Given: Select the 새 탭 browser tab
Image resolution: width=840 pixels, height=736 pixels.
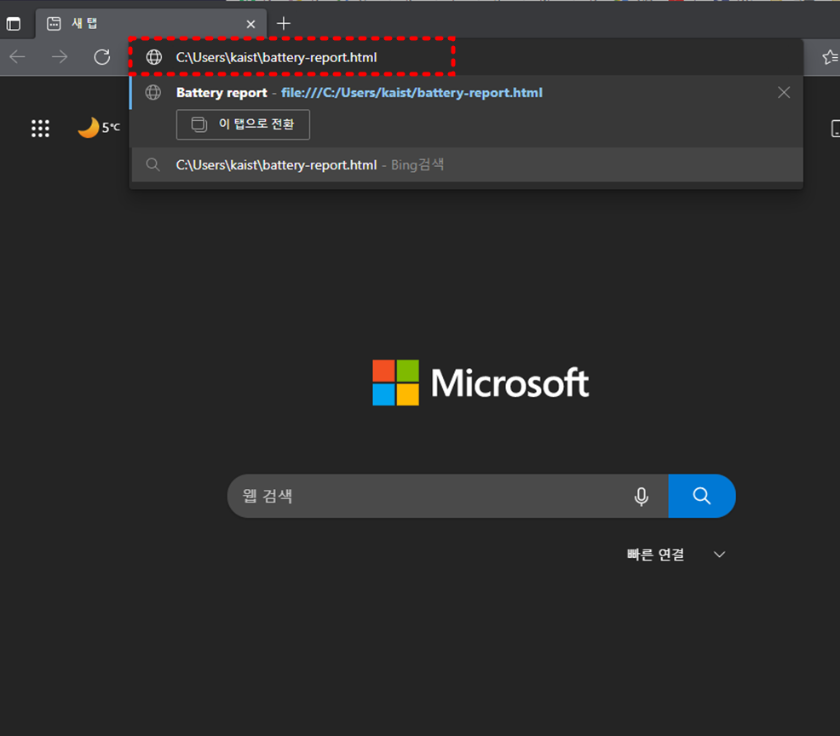Looking at the screenshot, I should (x=151, y=24).
